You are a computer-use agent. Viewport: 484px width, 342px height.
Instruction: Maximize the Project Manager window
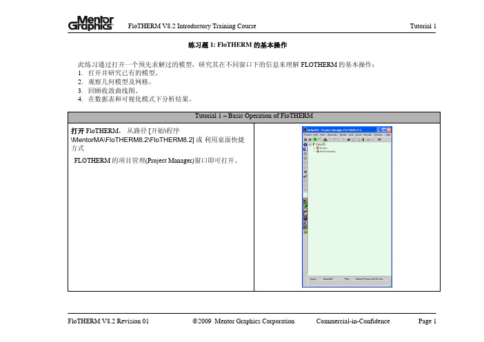(x=384, y=130)
